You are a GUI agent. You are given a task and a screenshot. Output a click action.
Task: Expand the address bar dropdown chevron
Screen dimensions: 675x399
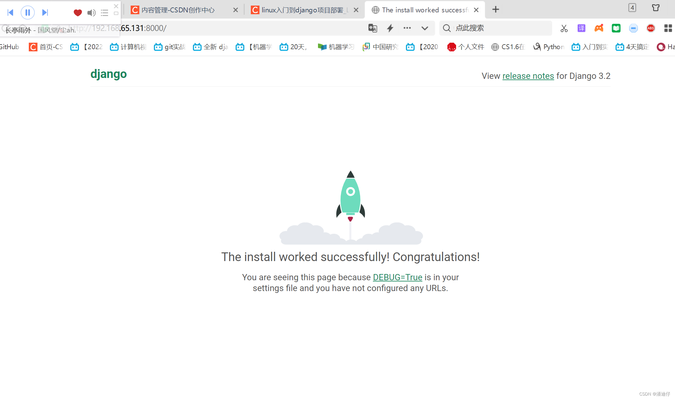coord(425,28)
